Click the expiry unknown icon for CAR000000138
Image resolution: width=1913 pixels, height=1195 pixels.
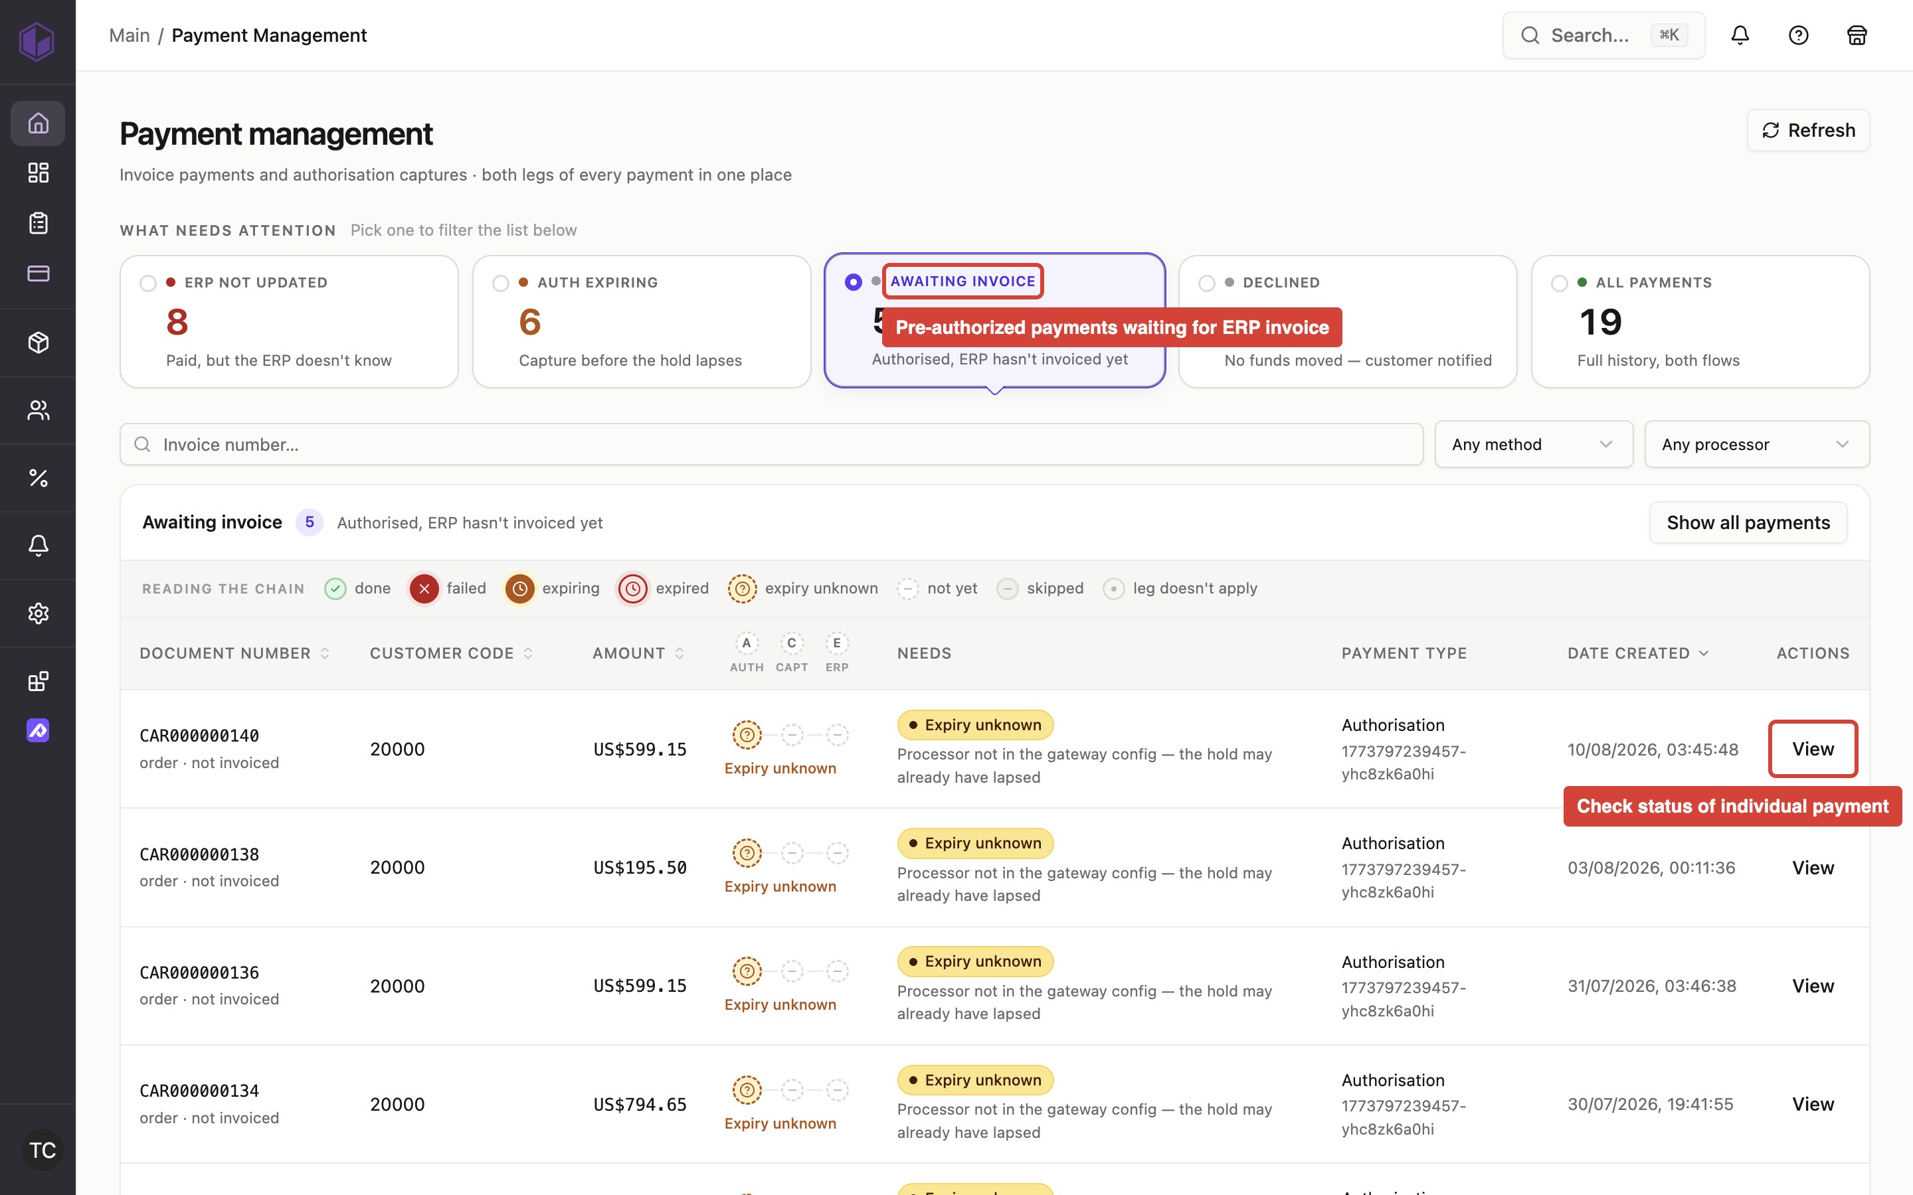tap(746, 853)
